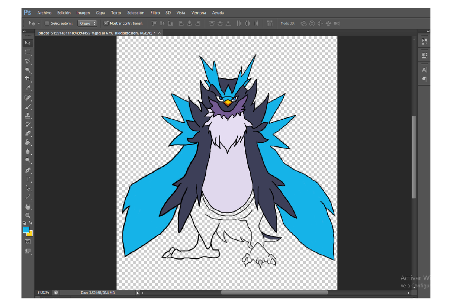
Task: Click the Auto-Align Layers icon in options bar
Action: tap(270, 23)
